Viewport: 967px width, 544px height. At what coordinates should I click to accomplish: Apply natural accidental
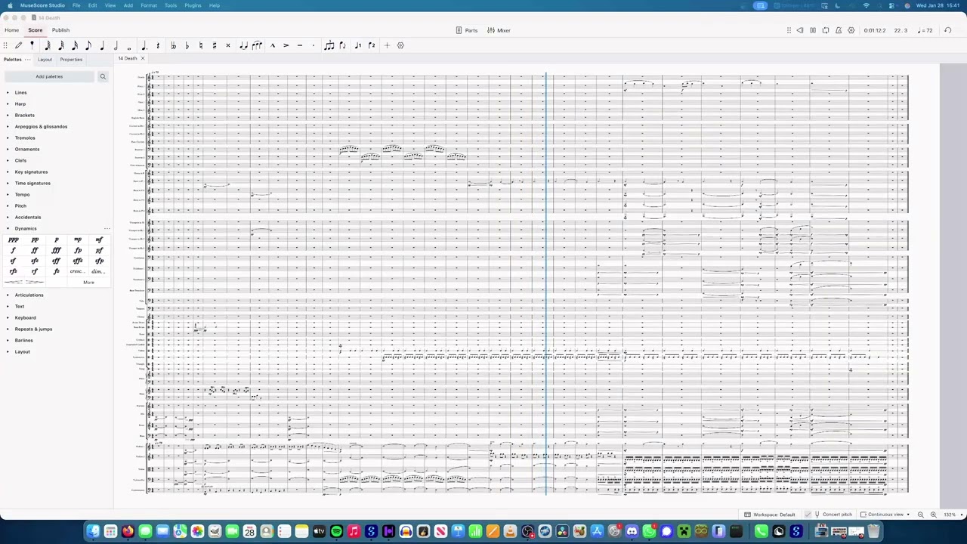click(x=200, y=45)
